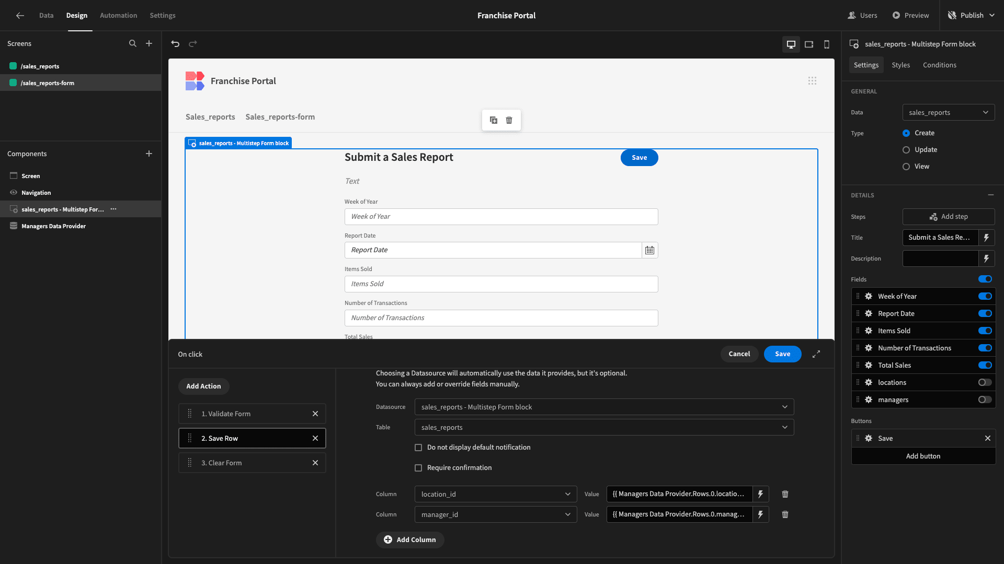Open binding lightning for Title field
The width and height of the screenshot is (1004, 564).
point(986,238)
